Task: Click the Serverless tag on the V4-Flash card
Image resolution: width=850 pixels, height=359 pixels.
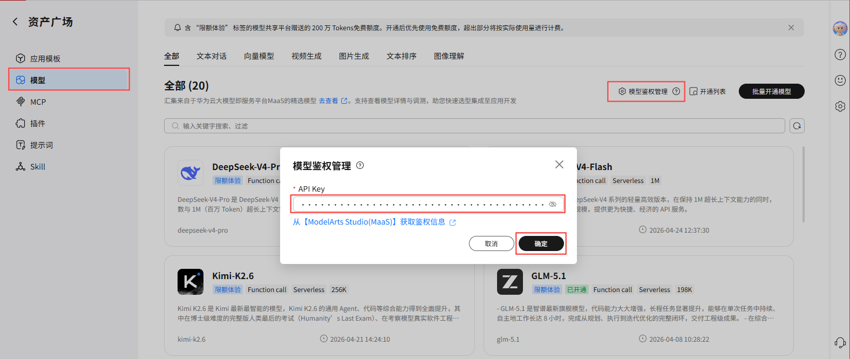Action: coord(628,181)
